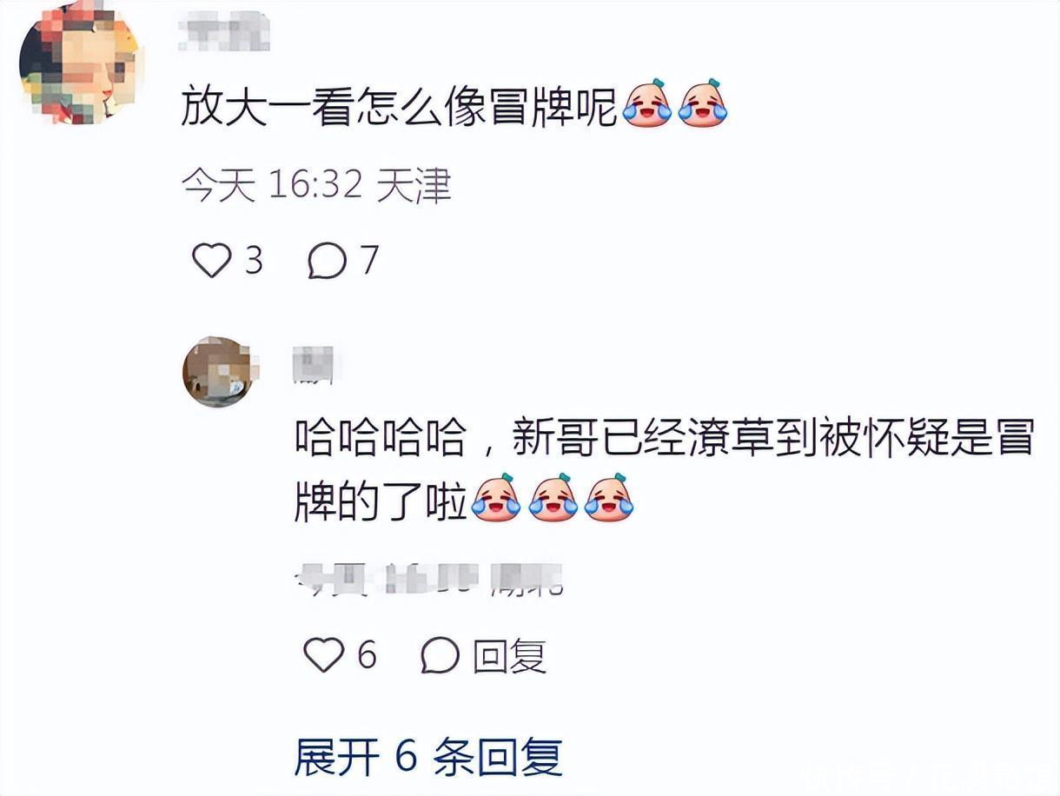Click the timestamp 今天 16:32 天津
Image resolution: width=1060 pixels, height=796 pixels.
tap(316, 186)
